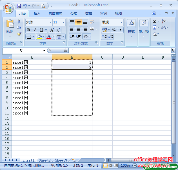Apply percent style to cells
The width and height of the screenshot is (178, 170).
coord(114,30)
